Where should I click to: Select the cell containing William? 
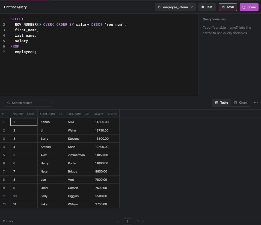click(x=78, y=204)
